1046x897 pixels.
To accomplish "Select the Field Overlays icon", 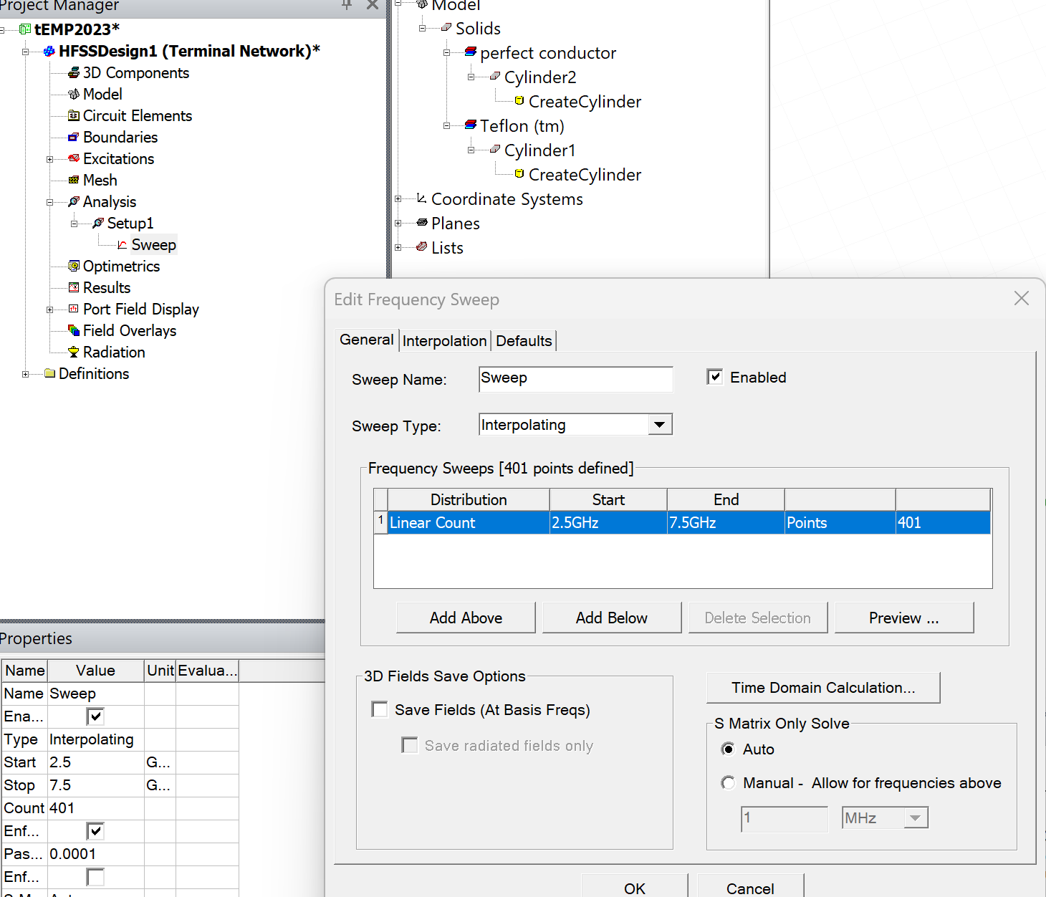I will [74, 330].
